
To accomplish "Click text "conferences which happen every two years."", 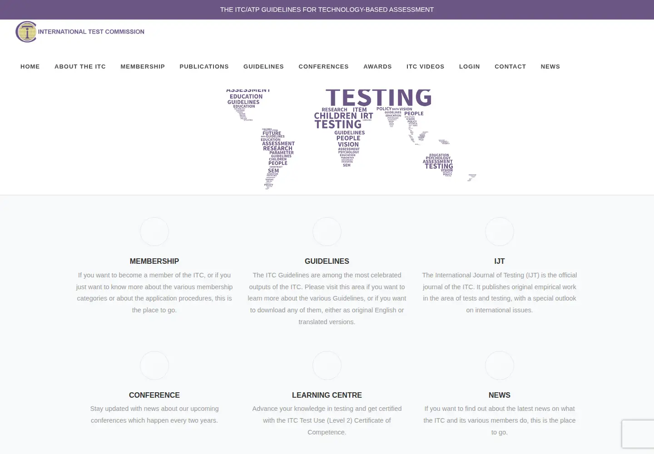I will click(x=154, y=420).
